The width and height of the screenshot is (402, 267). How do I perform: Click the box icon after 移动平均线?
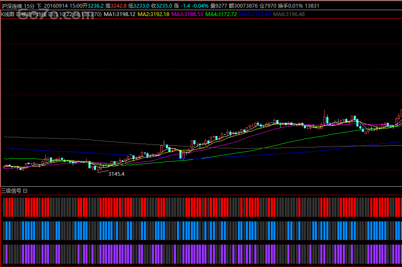50,14
